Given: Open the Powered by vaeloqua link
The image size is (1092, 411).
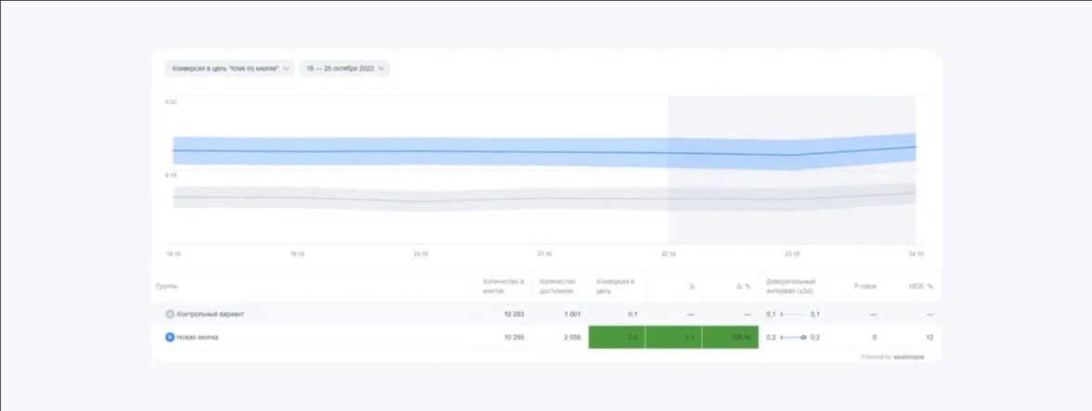Looking at the screenshot, I should [892, 357].
